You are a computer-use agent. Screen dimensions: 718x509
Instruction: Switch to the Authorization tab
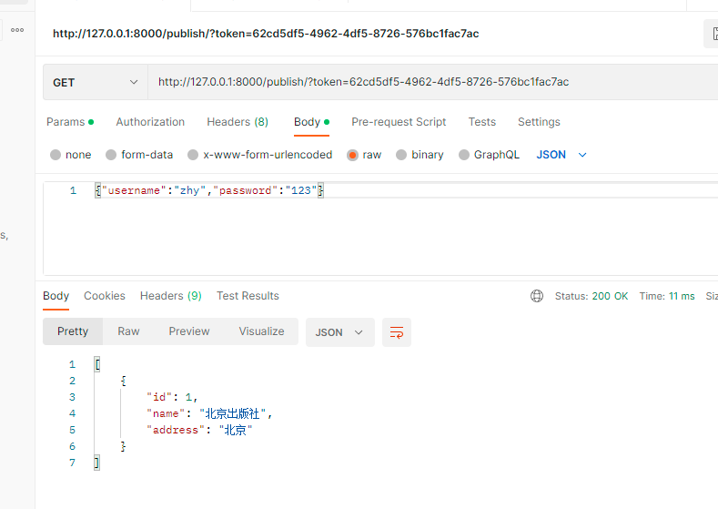tap(150, 122)
